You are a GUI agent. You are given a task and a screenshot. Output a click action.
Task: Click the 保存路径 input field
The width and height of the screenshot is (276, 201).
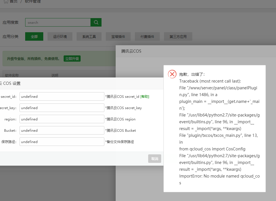pyautogui.click(x=62, y=142)
